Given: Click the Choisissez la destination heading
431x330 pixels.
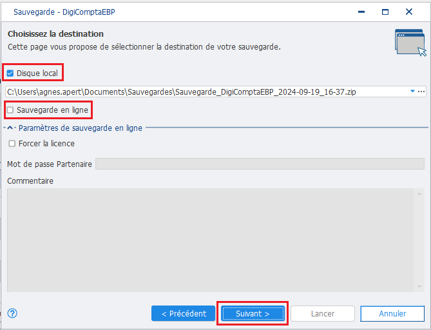Looking at the screenshot, I should pos(55,34).
